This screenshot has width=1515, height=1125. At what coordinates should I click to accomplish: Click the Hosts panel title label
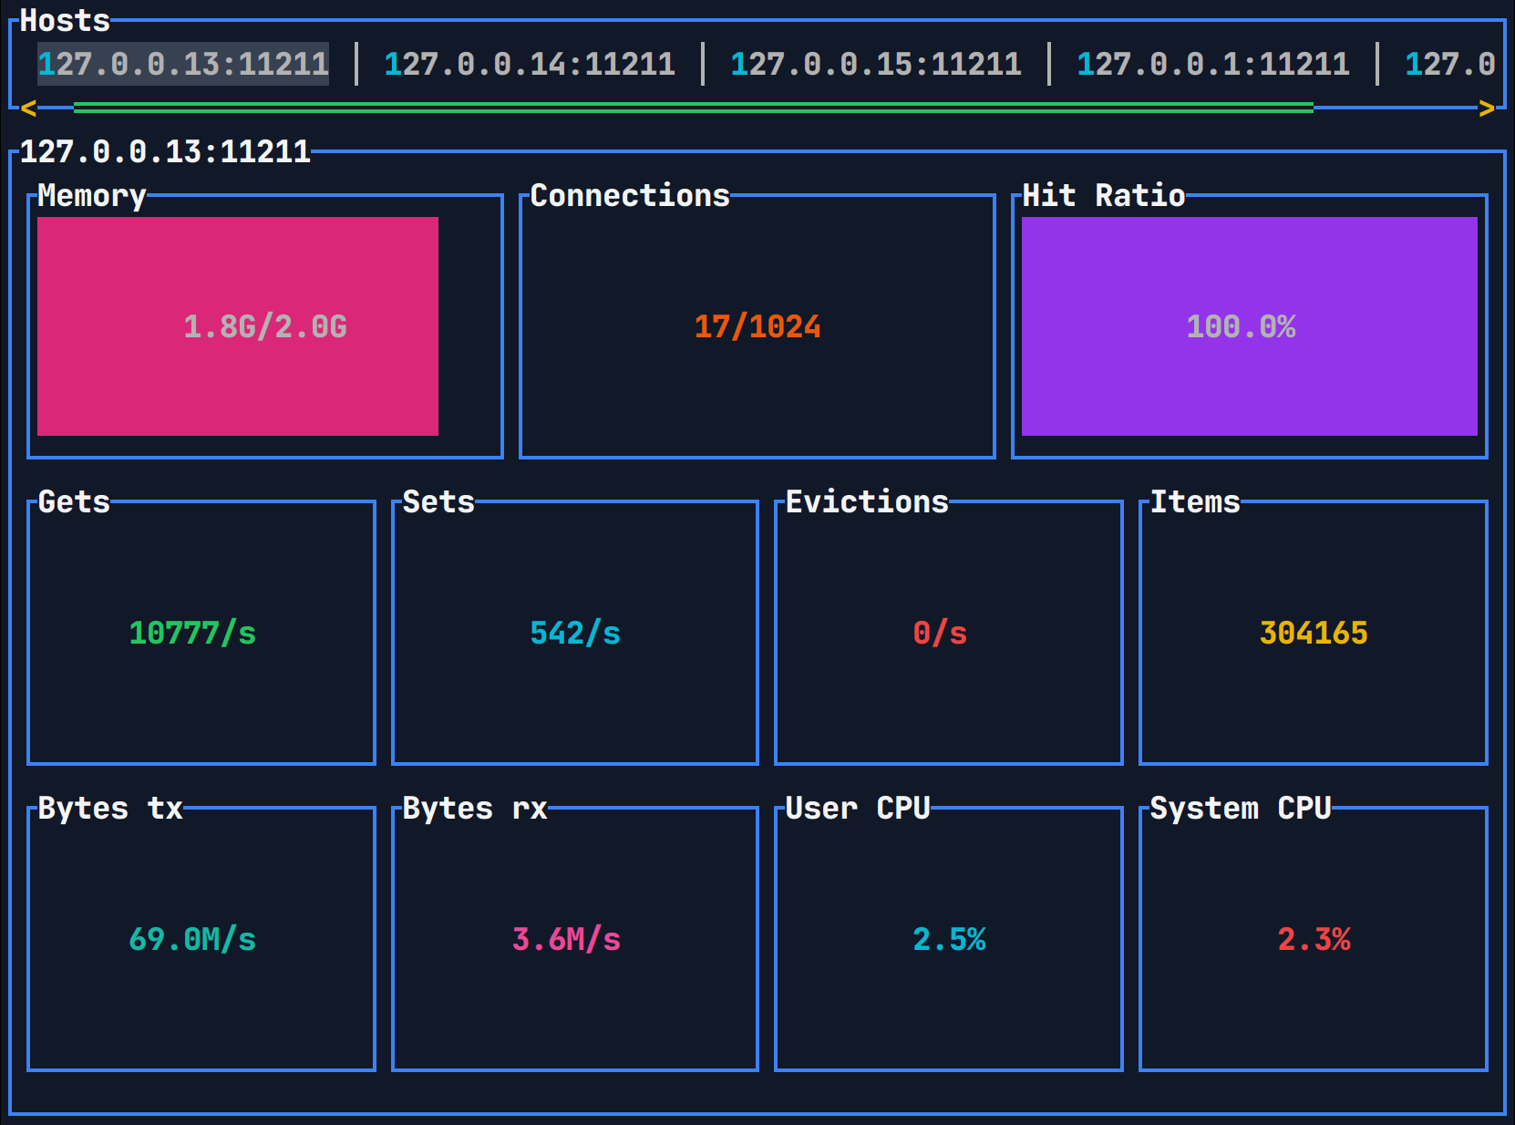pyautogui.click(x=64, y=19)
